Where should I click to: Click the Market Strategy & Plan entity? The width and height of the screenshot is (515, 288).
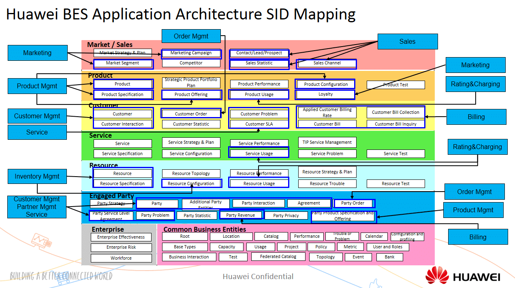click(x=122, y=53)
